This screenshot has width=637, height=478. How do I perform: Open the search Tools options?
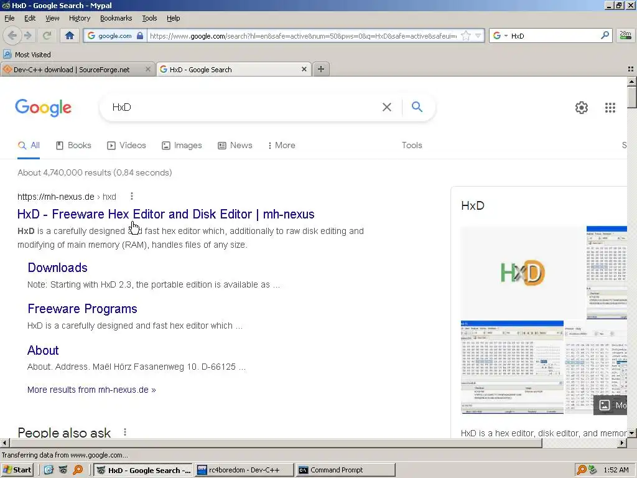coord(412,146)
